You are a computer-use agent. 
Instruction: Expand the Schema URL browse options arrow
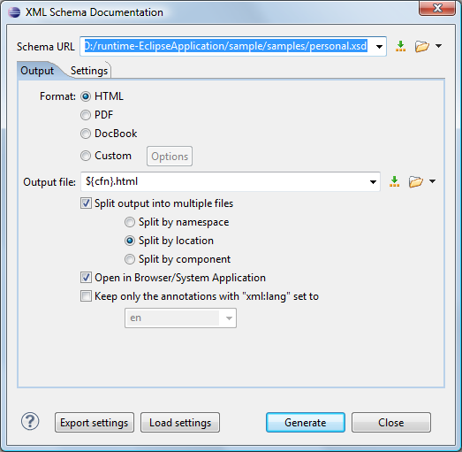pos(439,46)
